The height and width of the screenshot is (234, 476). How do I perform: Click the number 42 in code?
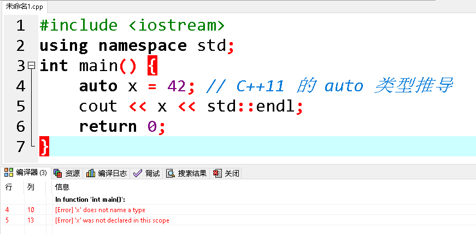coord(177,86)
